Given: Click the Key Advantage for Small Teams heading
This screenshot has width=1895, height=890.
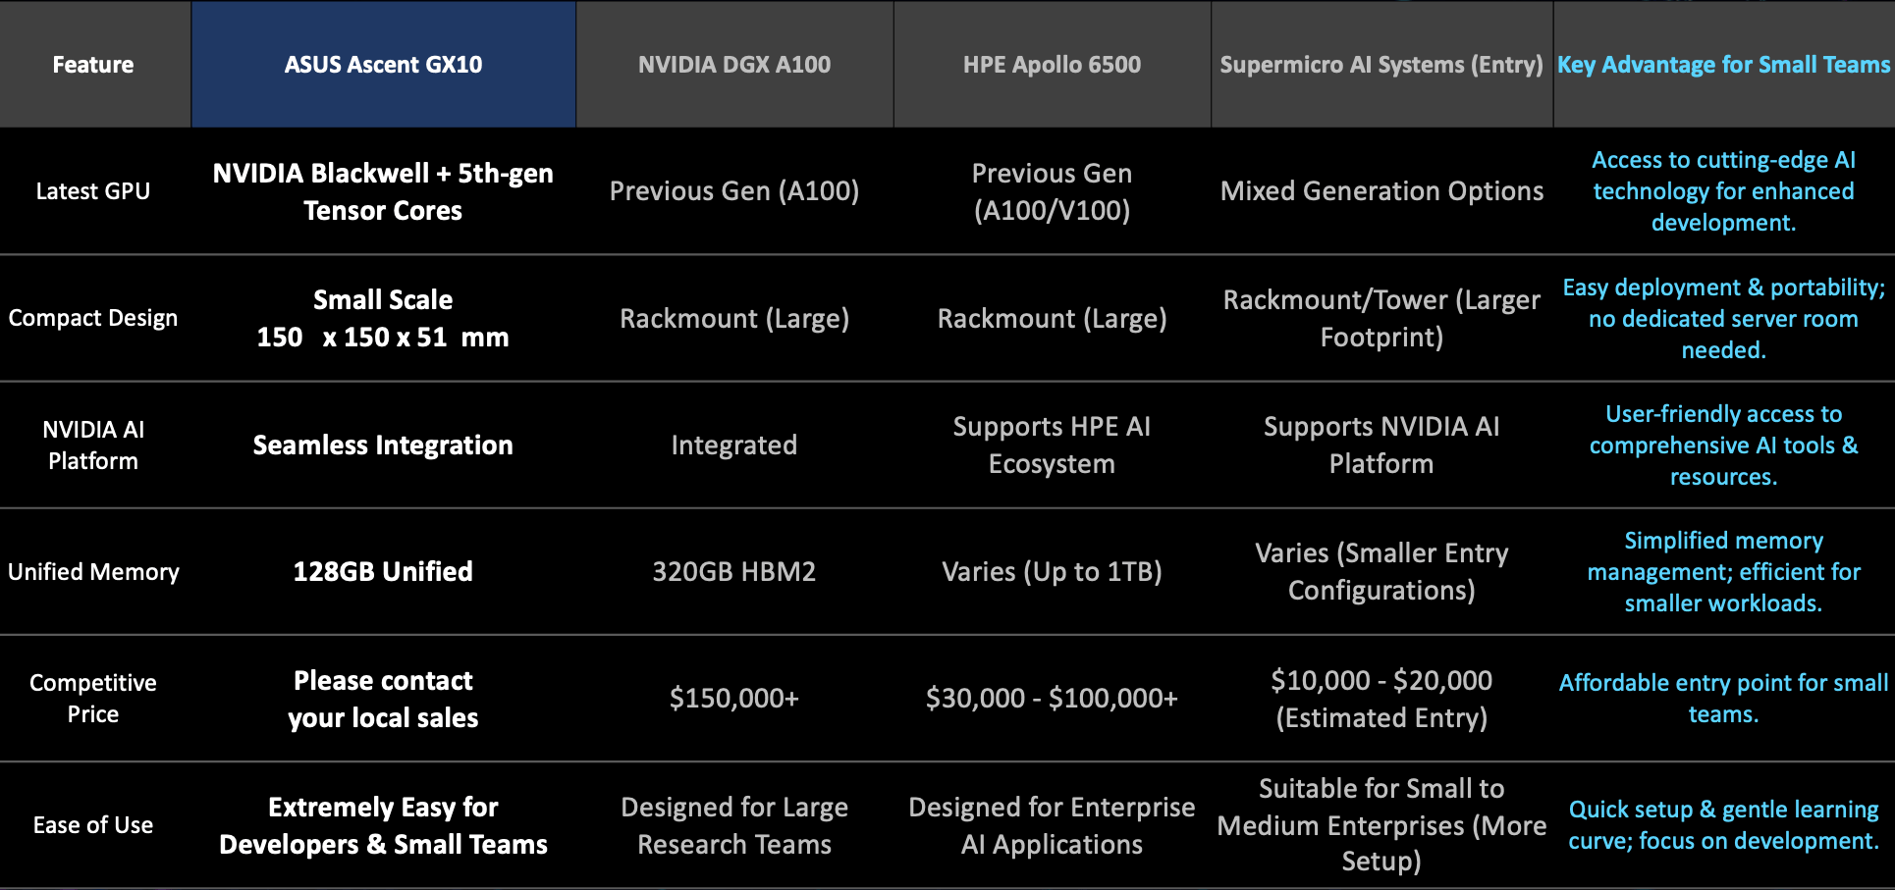Looking at the screenshot, I should (x=1723, y=65).
